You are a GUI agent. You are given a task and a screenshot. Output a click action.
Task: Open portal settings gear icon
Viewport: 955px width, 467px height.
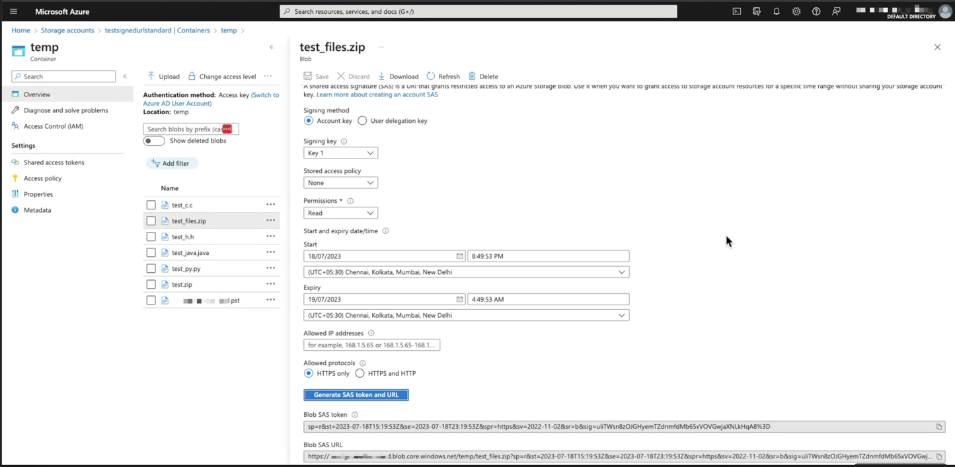(x=796, y=11)
